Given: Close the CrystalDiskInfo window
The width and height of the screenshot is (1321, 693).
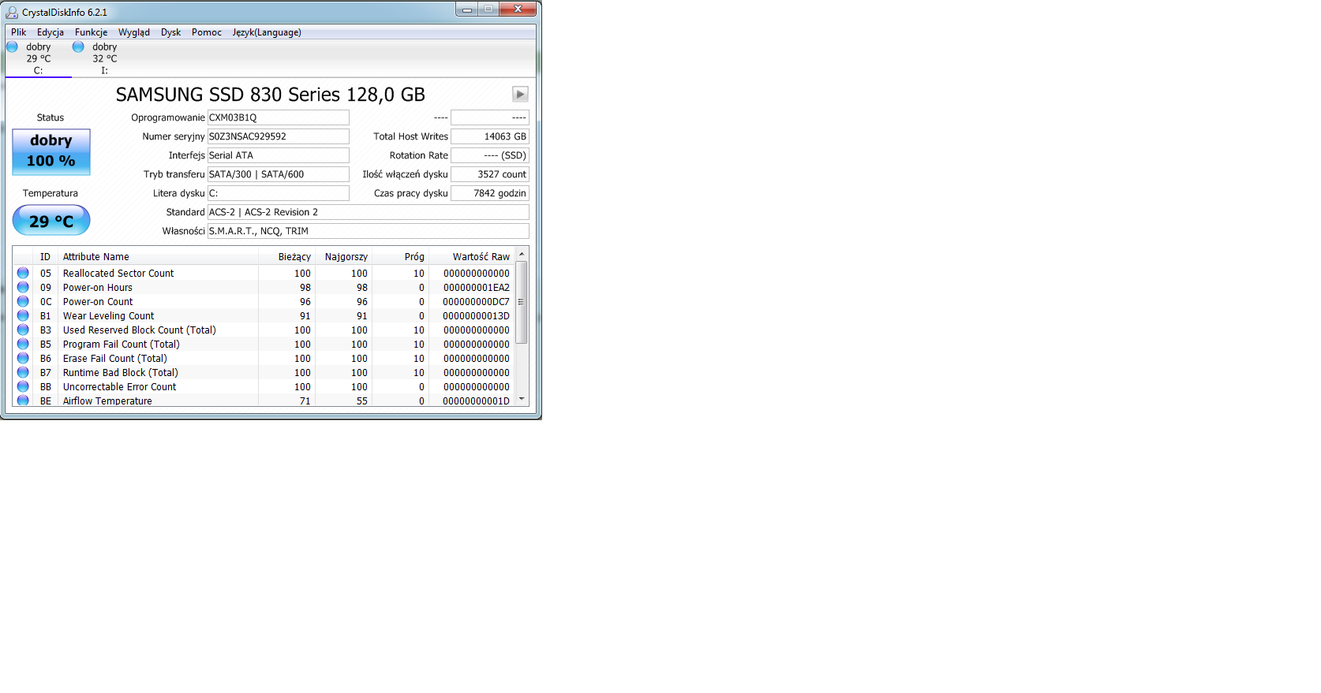Looking at the screenshot, I should [x=518, y=9].
